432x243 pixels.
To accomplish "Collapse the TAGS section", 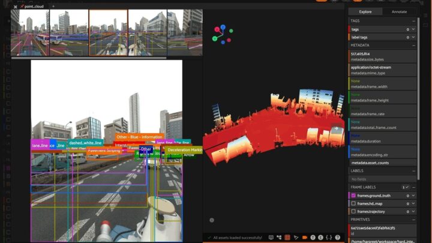I will point(413,21).
